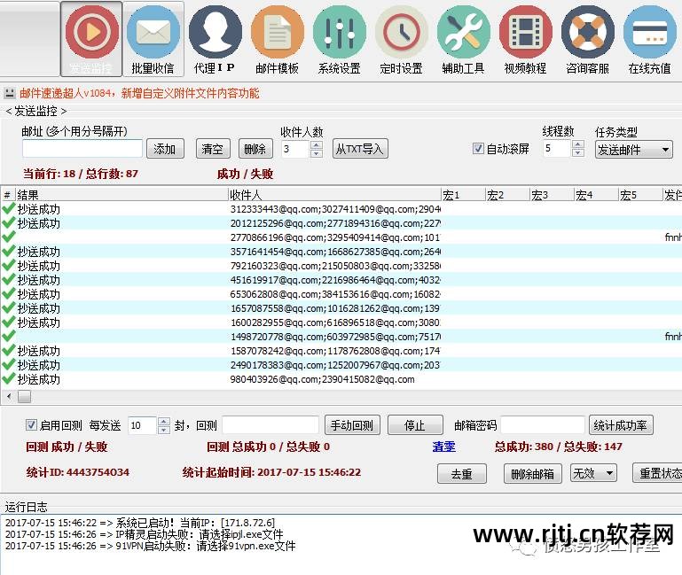
Task: Open the 辅助工具 auxiliary tools icon
Action: 463,39
